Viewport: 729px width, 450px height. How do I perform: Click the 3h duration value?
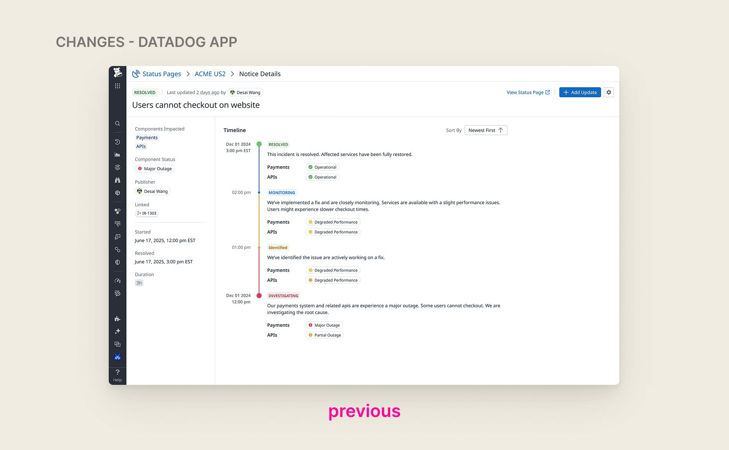click(139, 283)
